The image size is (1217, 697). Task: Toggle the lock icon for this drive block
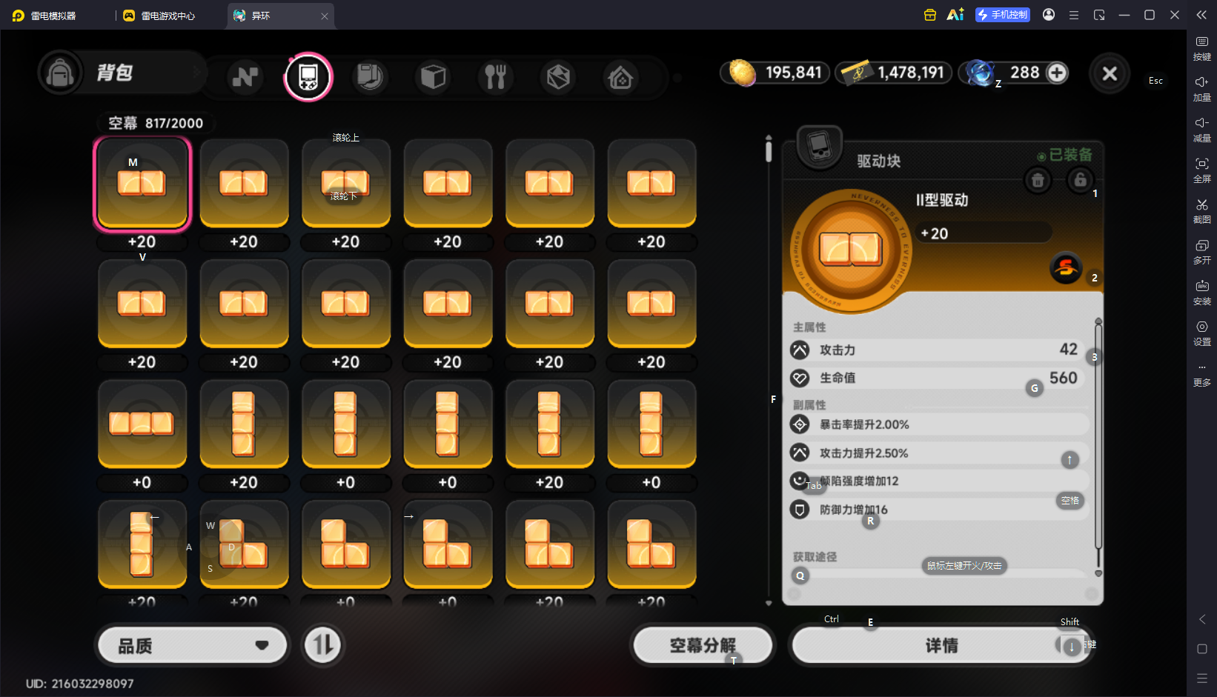click(x=1080, y=180)
